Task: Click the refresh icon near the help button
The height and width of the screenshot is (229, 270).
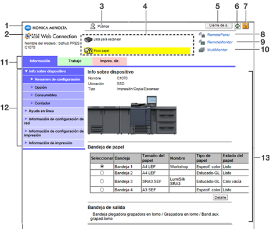Action: pos(237,26)
